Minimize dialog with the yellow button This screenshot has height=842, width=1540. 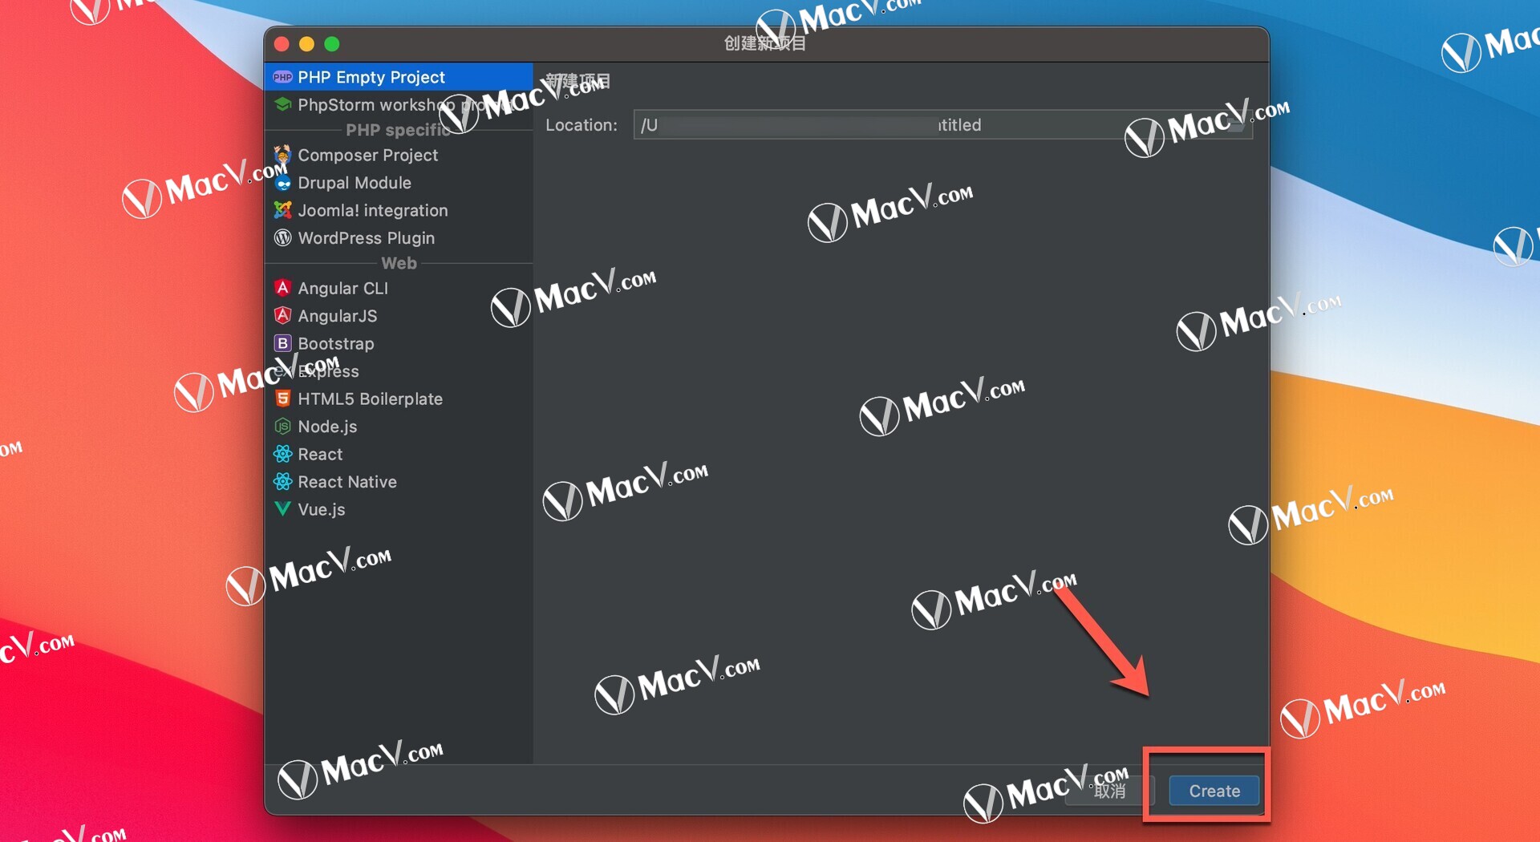coord(306,43)
